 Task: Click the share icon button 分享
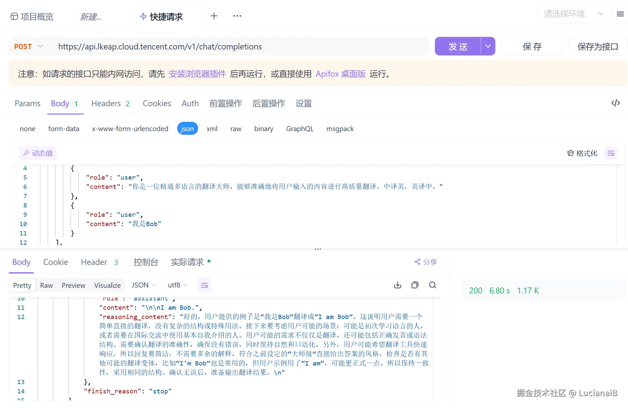[426, 262]
